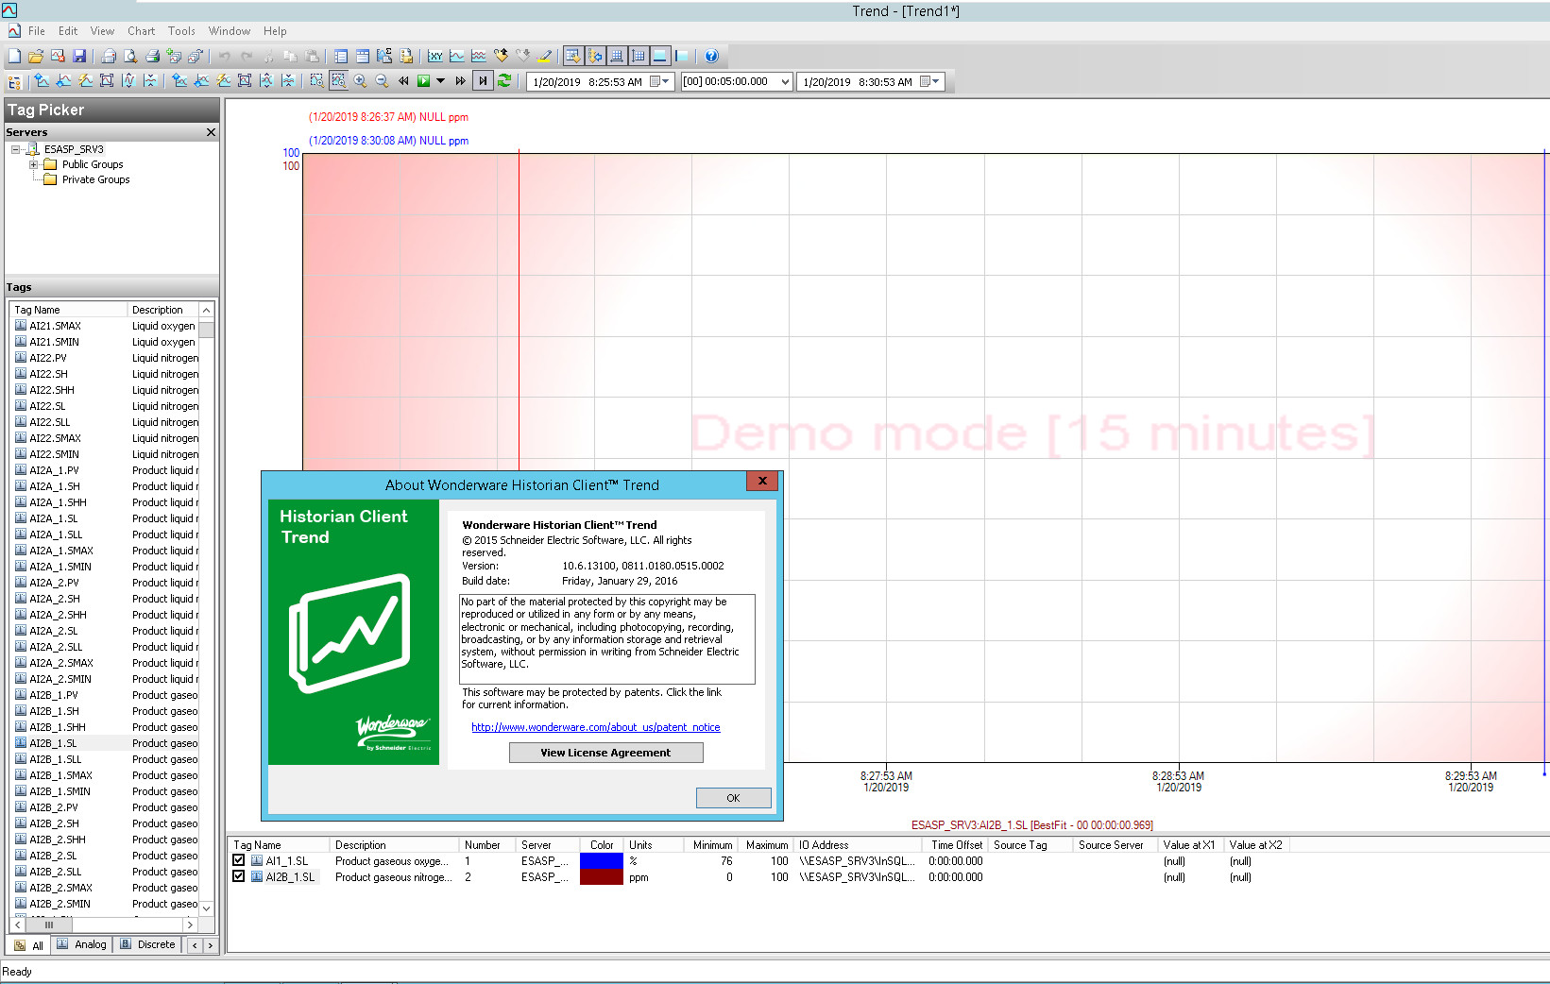
Task: Click the close trend icon with red X
Action: 58,56
